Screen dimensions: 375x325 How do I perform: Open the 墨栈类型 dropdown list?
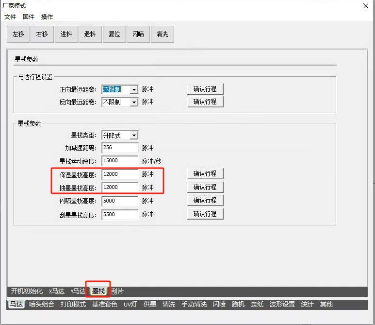[x=133, y=136]
